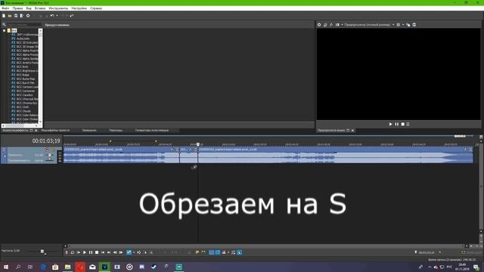
Task: Collapse the video effects tree root
Action: pos(5,30)
